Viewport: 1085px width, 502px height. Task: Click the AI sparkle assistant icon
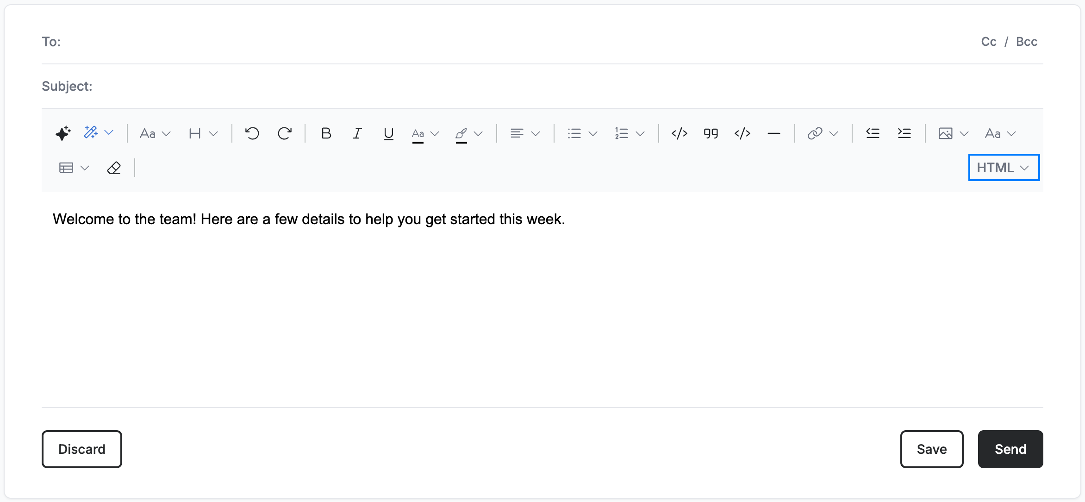tap(63, 133)
